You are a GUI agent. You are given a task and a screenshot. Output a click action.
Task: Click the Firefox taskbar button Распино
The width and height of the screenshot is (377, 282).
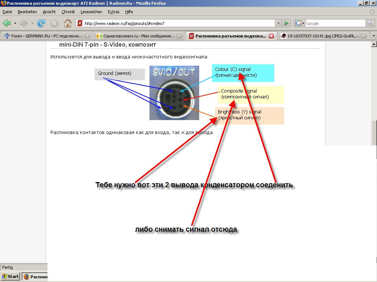click(x=35, y=276)
